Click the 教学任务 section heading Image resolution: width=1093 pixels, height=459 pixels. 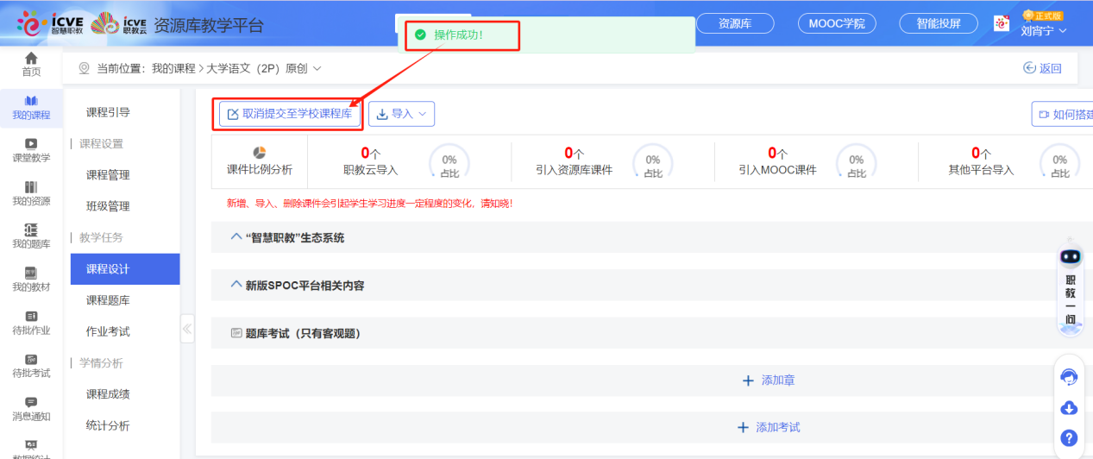tap(101, 237)
